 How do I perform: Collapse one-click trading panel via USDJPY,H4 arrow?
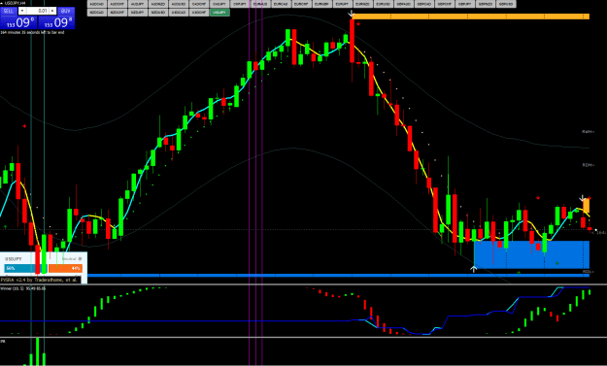(2, 3)
